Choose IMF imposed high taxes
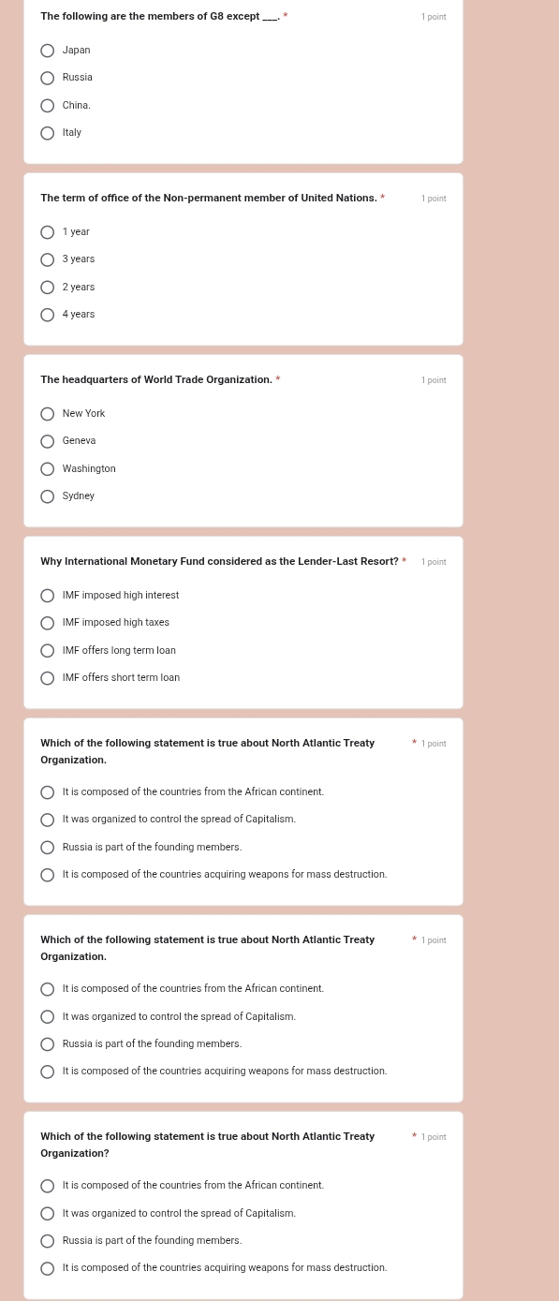This screenshot has width=559, height=1301. coord(48,623)
